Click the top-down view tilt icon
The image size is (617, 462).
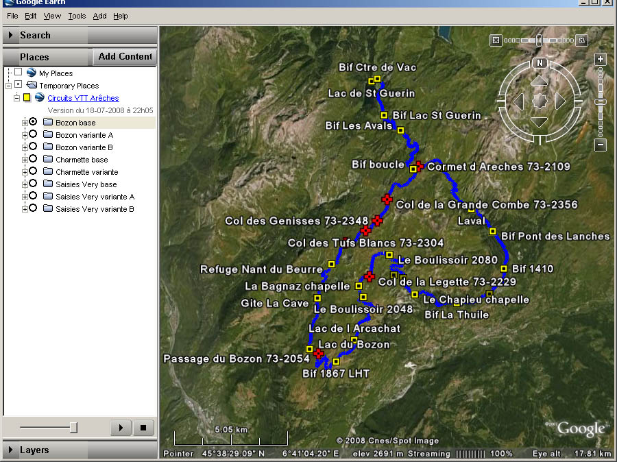pos(496,40)
